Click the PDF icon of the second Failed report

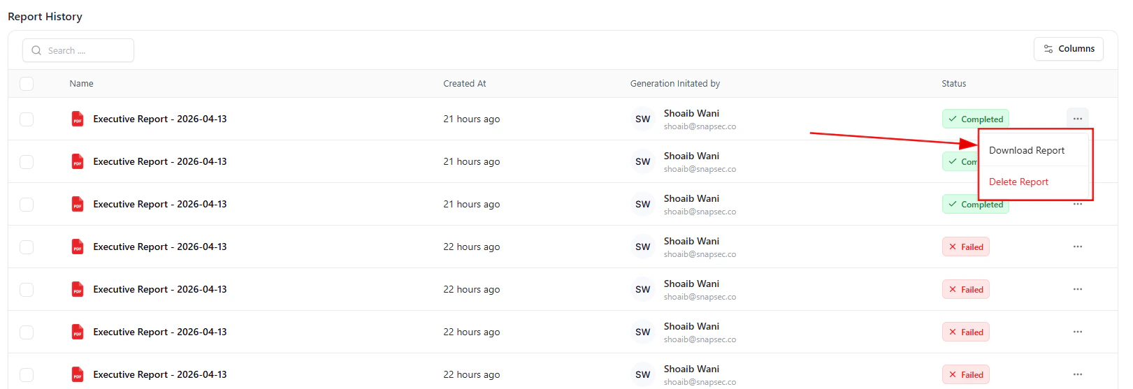(78, 289)
